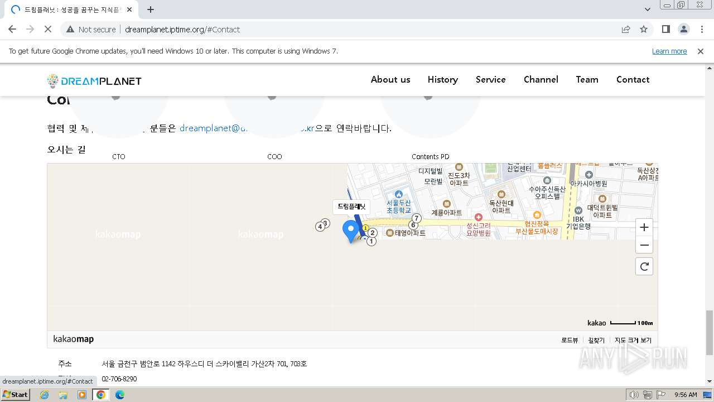Open the Windows Start menu
The image size is (714, 402).
pos(16,394)
